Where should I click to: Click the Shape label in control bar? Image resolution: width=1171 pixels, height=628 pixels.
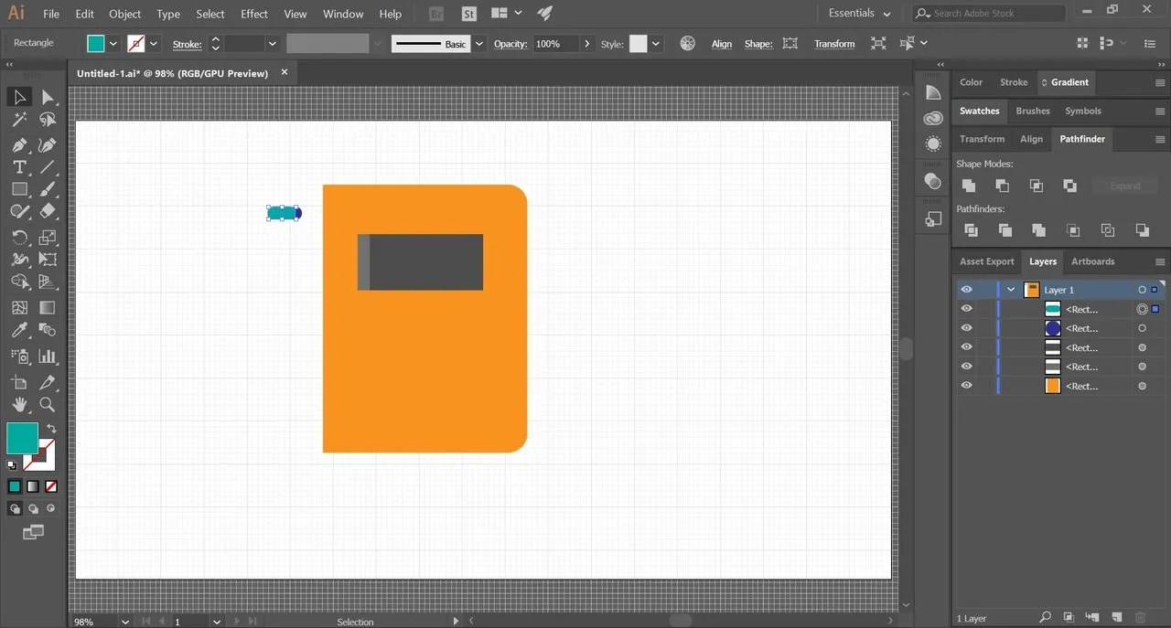(757, 44)
